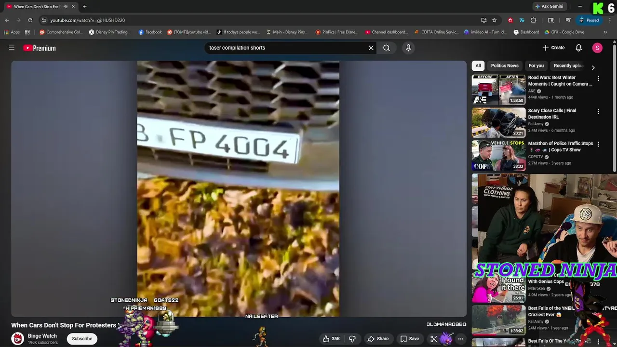The image size is (617, 347).
Task: Open PinPics Free Disney bookmark
Action: click(337, 32)
